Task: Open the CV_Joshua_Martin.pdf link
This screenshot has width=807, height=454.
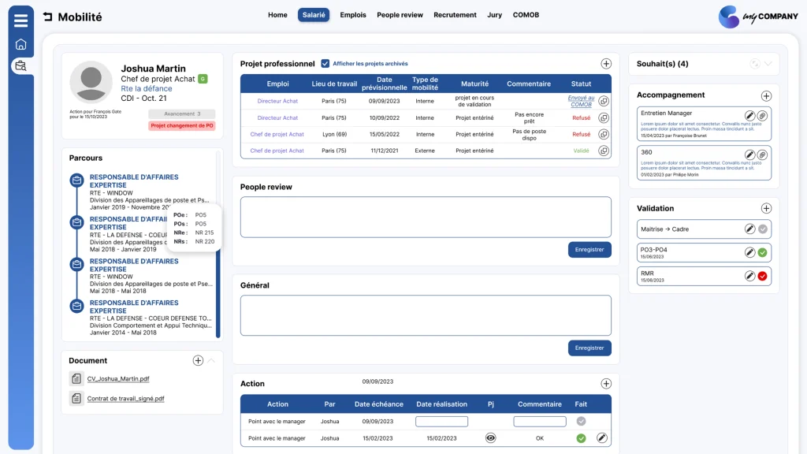Action: click(118, 379)
